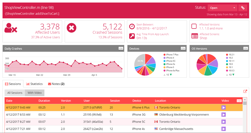Go to next page of OS Versions legend
The height and width of the screenshot is (133, 251).
(x=234, y=75)
